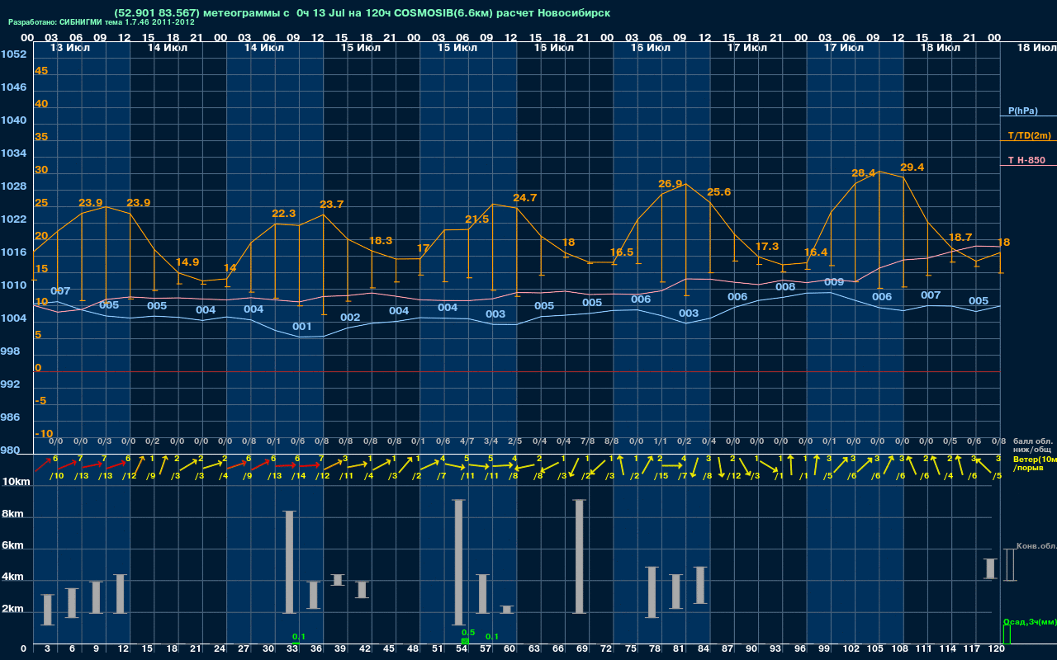Click the 980 pressure axis label
Screen dimensions: 1057x660
click(10, 450)
